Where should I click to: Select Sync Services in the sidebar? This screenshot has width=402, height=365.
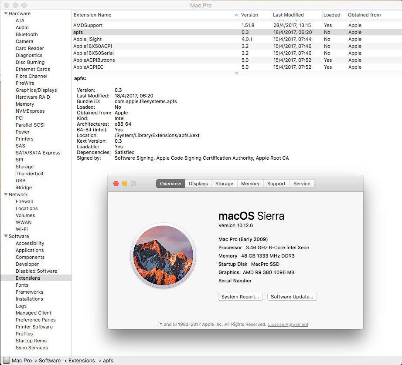[32, 348]
